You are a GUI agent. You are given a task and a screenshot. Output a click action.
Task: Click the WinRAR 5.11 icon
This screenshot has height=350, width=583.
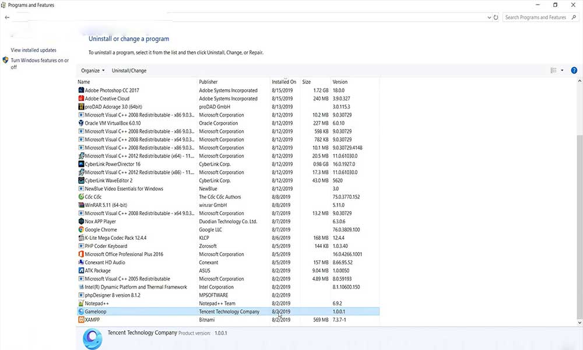pyautogui.click(x=81, y=205)
